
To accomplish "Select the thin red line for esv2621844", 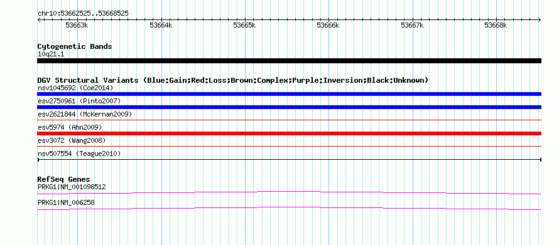I will [x=289, y=120].
